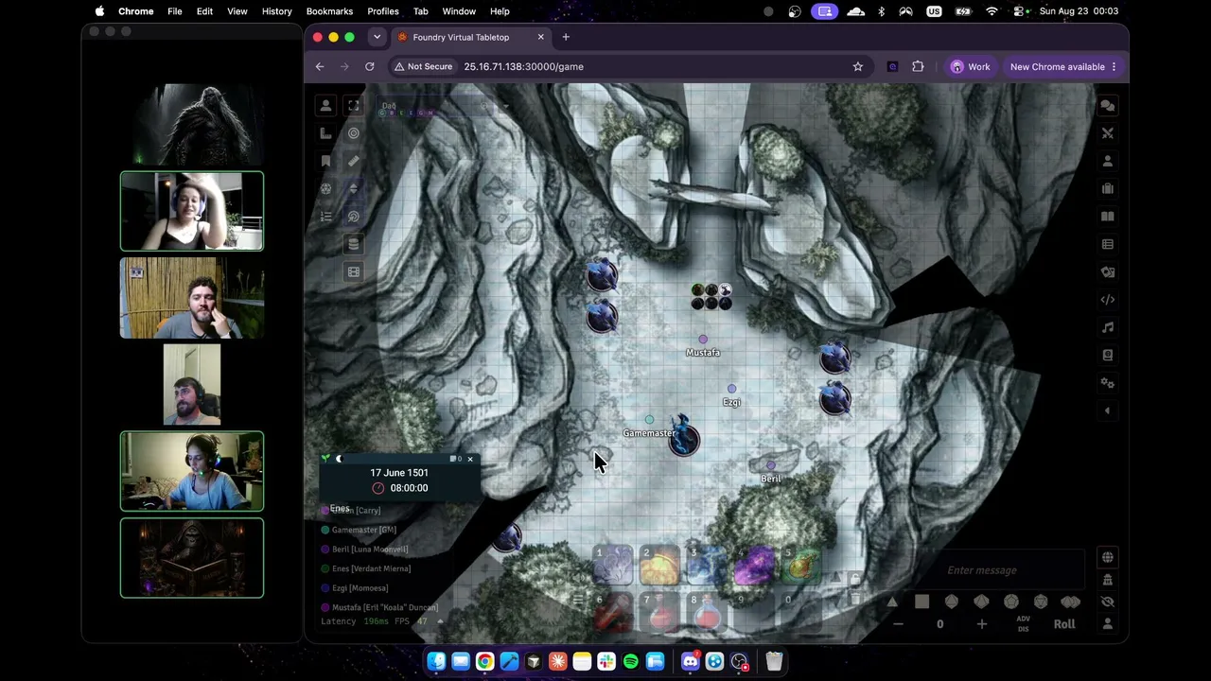Screen dimensions: 1211x681
Task: Open the Game Settings gears tab
Action: pos(1108,383)
